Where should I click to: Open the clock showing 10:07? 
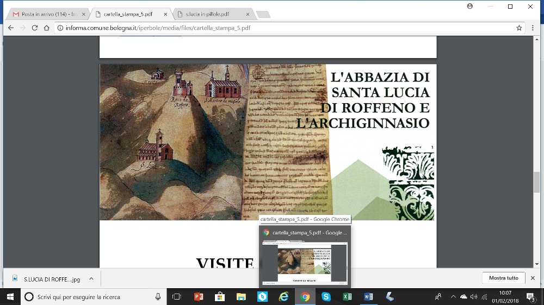pos(505,297)
